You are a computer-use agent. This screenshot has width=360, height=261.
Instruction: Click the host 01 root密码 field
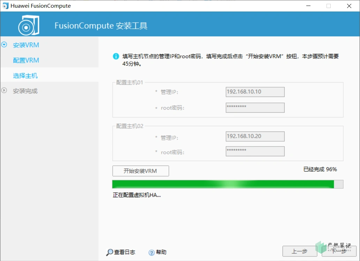255,107
